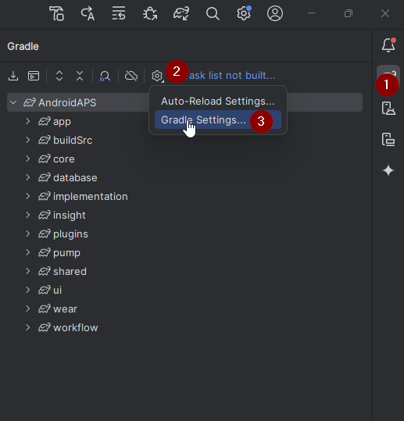Expand the database module
This screenshot has width=404, height=421.
[x=27, y=177]
